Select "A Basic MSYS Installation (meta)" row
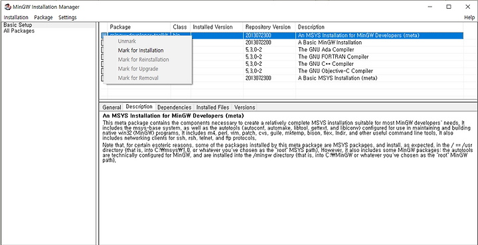 tap(338, 78)
